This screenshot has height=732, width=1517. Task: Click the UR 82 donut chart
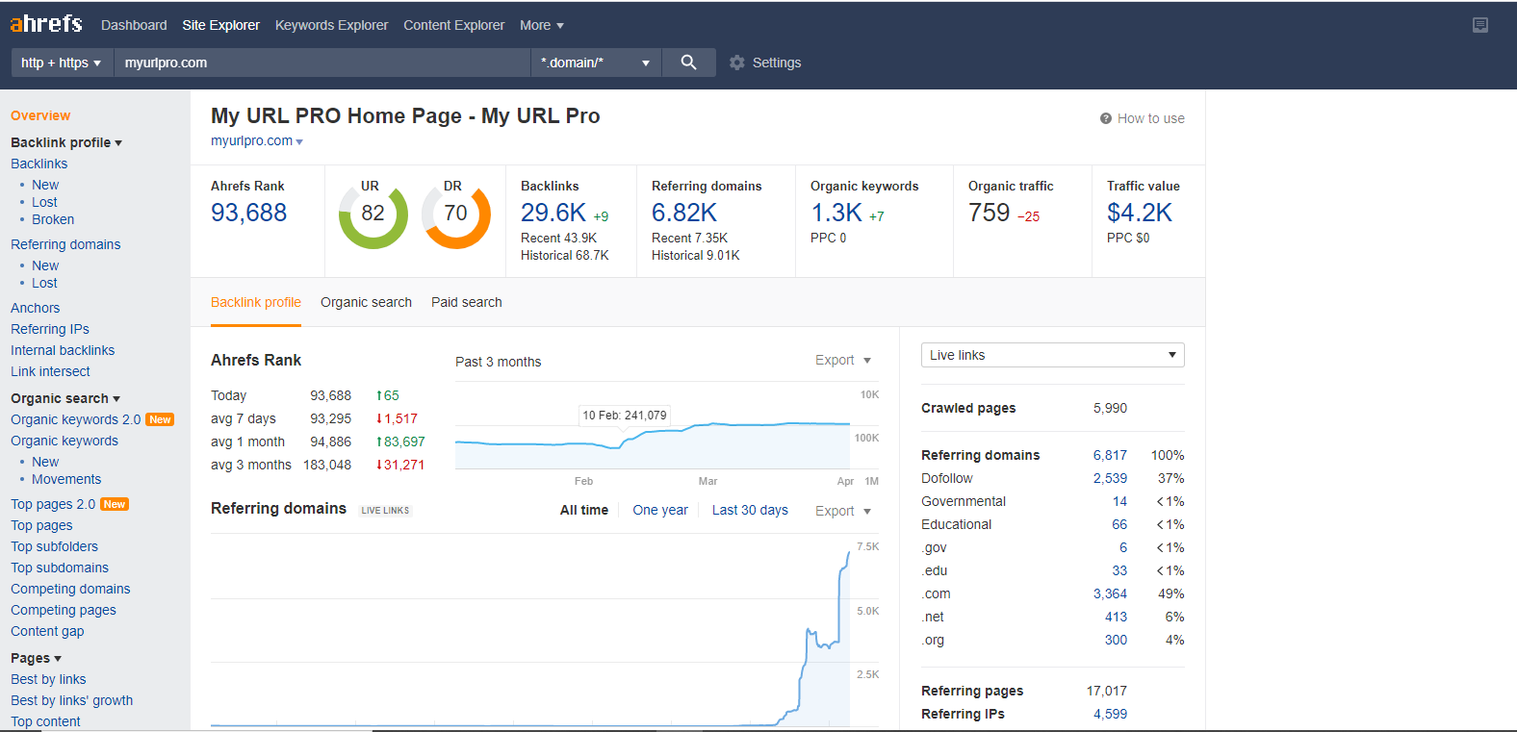click(373, 215)
